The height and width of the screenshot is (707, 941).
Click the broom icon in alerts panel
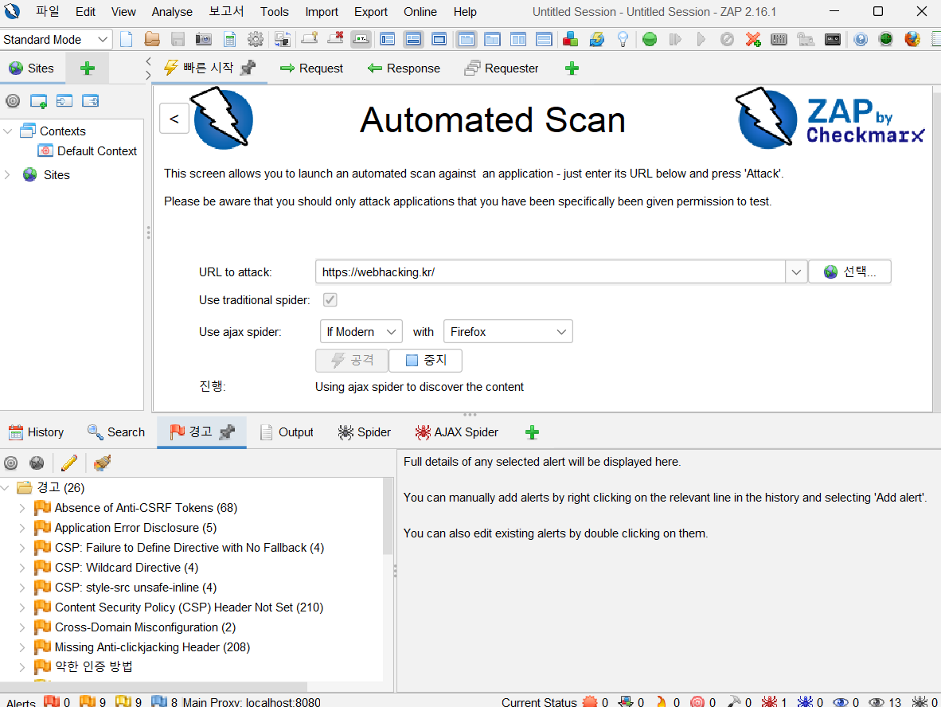pyautogui.click(x=101, y=463)
